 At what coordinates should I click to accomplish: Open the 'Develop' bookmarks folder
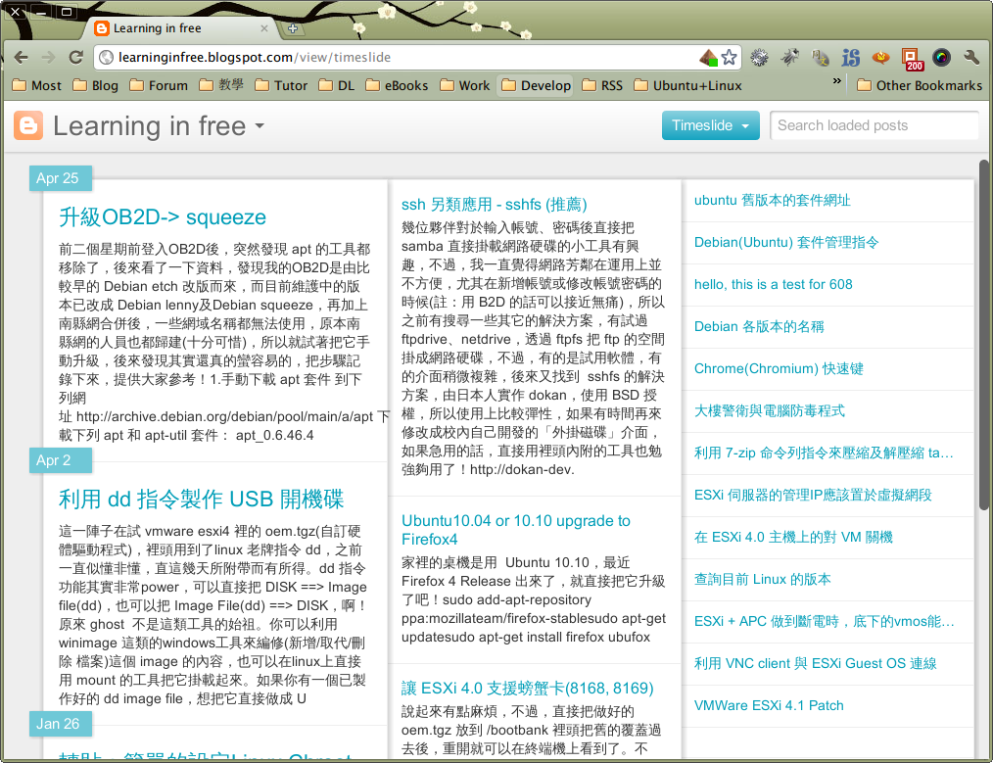click(536, 85)
